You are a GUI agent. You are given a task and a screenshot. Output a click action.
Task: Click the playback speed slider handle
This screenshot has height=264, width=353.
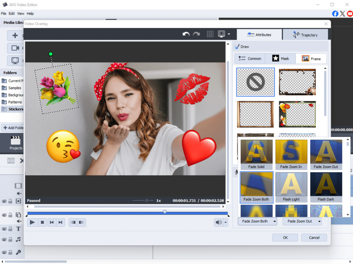tap(147, 200)
